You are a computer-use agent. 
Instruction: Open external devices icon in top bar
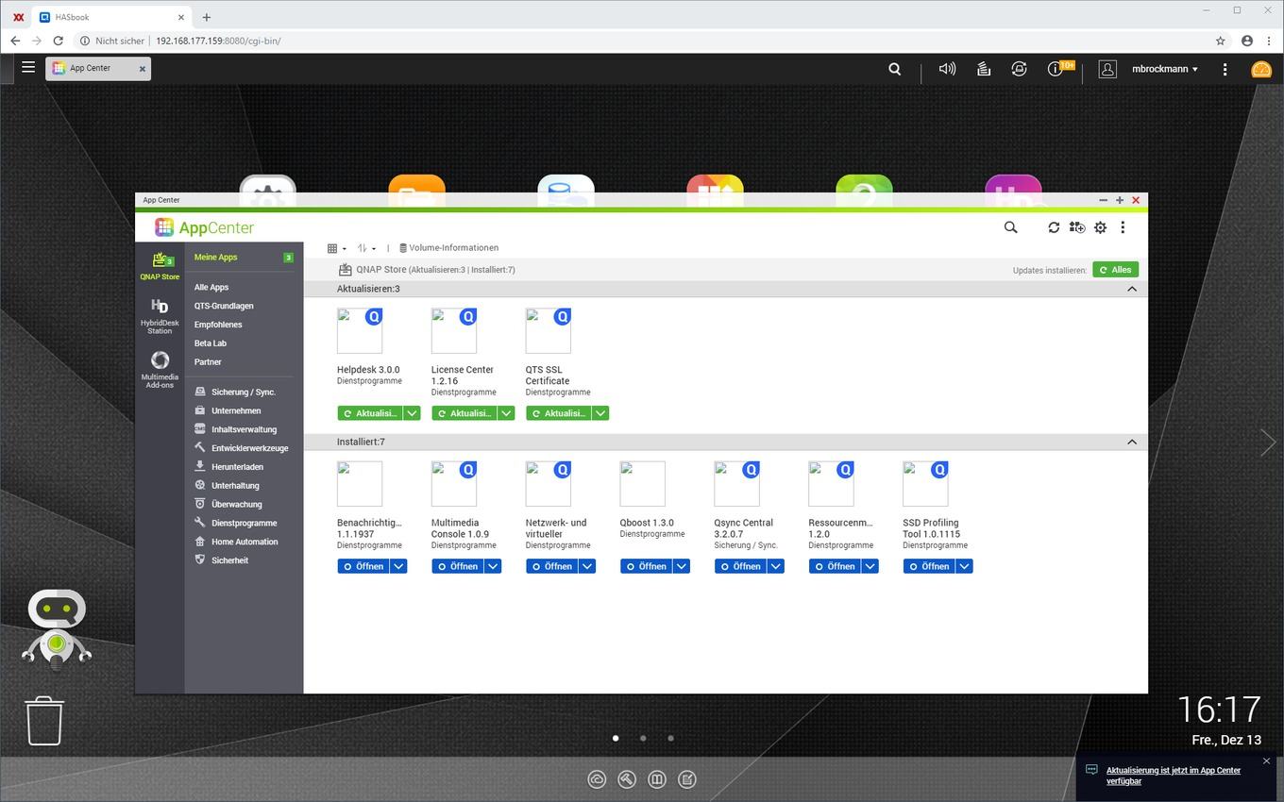click(1019, 69)
